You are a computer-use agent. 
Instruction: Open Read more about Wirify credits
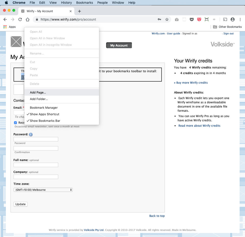(x=199, y=126)
